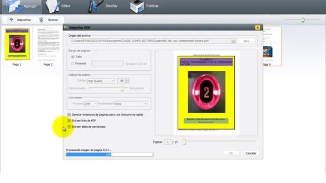The image size is (326, 183).
Task: Open the Rendimiento None dropdown
Action: click(130, 104)
